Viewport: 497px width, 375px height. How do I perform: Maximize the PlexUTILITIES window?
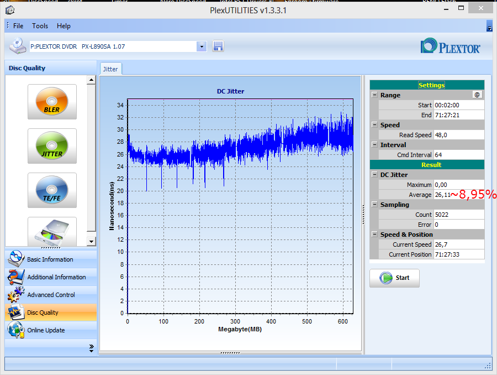click(461, 8)
